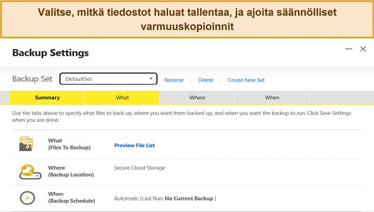This screenshot has width=374, height=212.
Task: Click the What (Files To Backup) label
Action: pyautogui.click(x=69, y=144)
